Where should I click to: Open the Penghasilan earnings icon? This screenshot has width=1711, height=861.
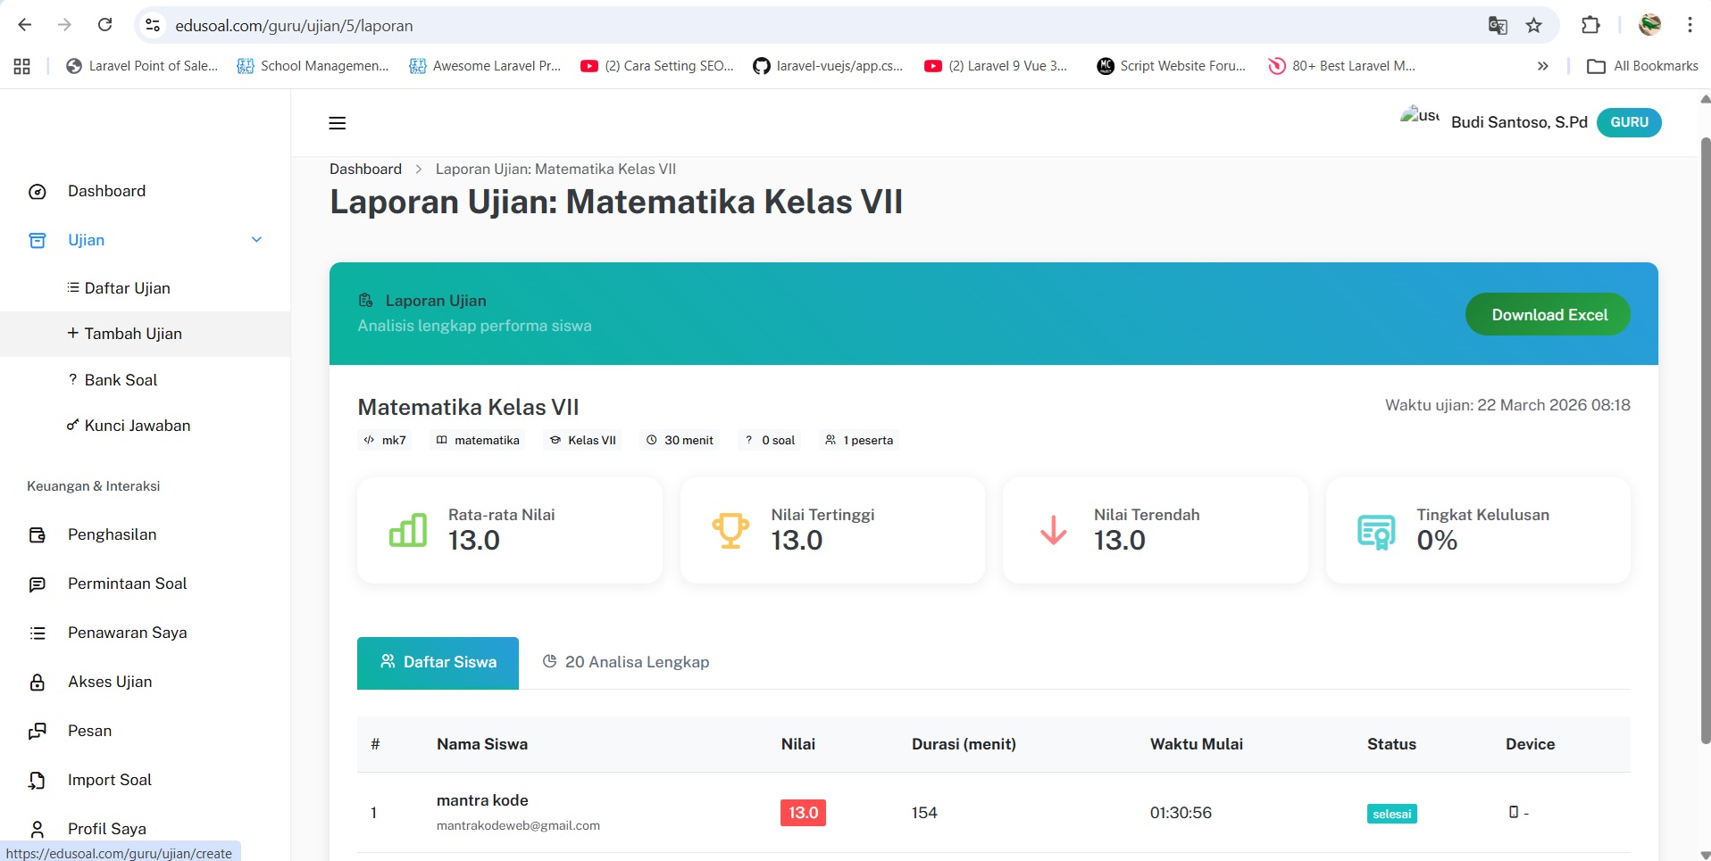point(37,534)
